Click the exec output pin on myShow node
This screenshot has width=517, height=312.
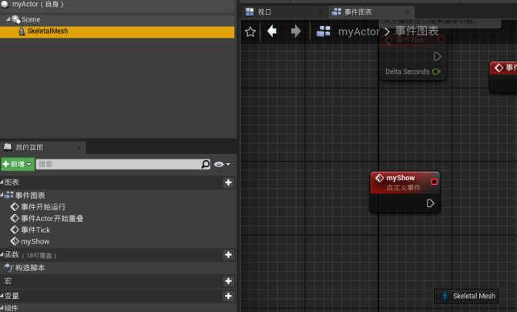(431, 203)
